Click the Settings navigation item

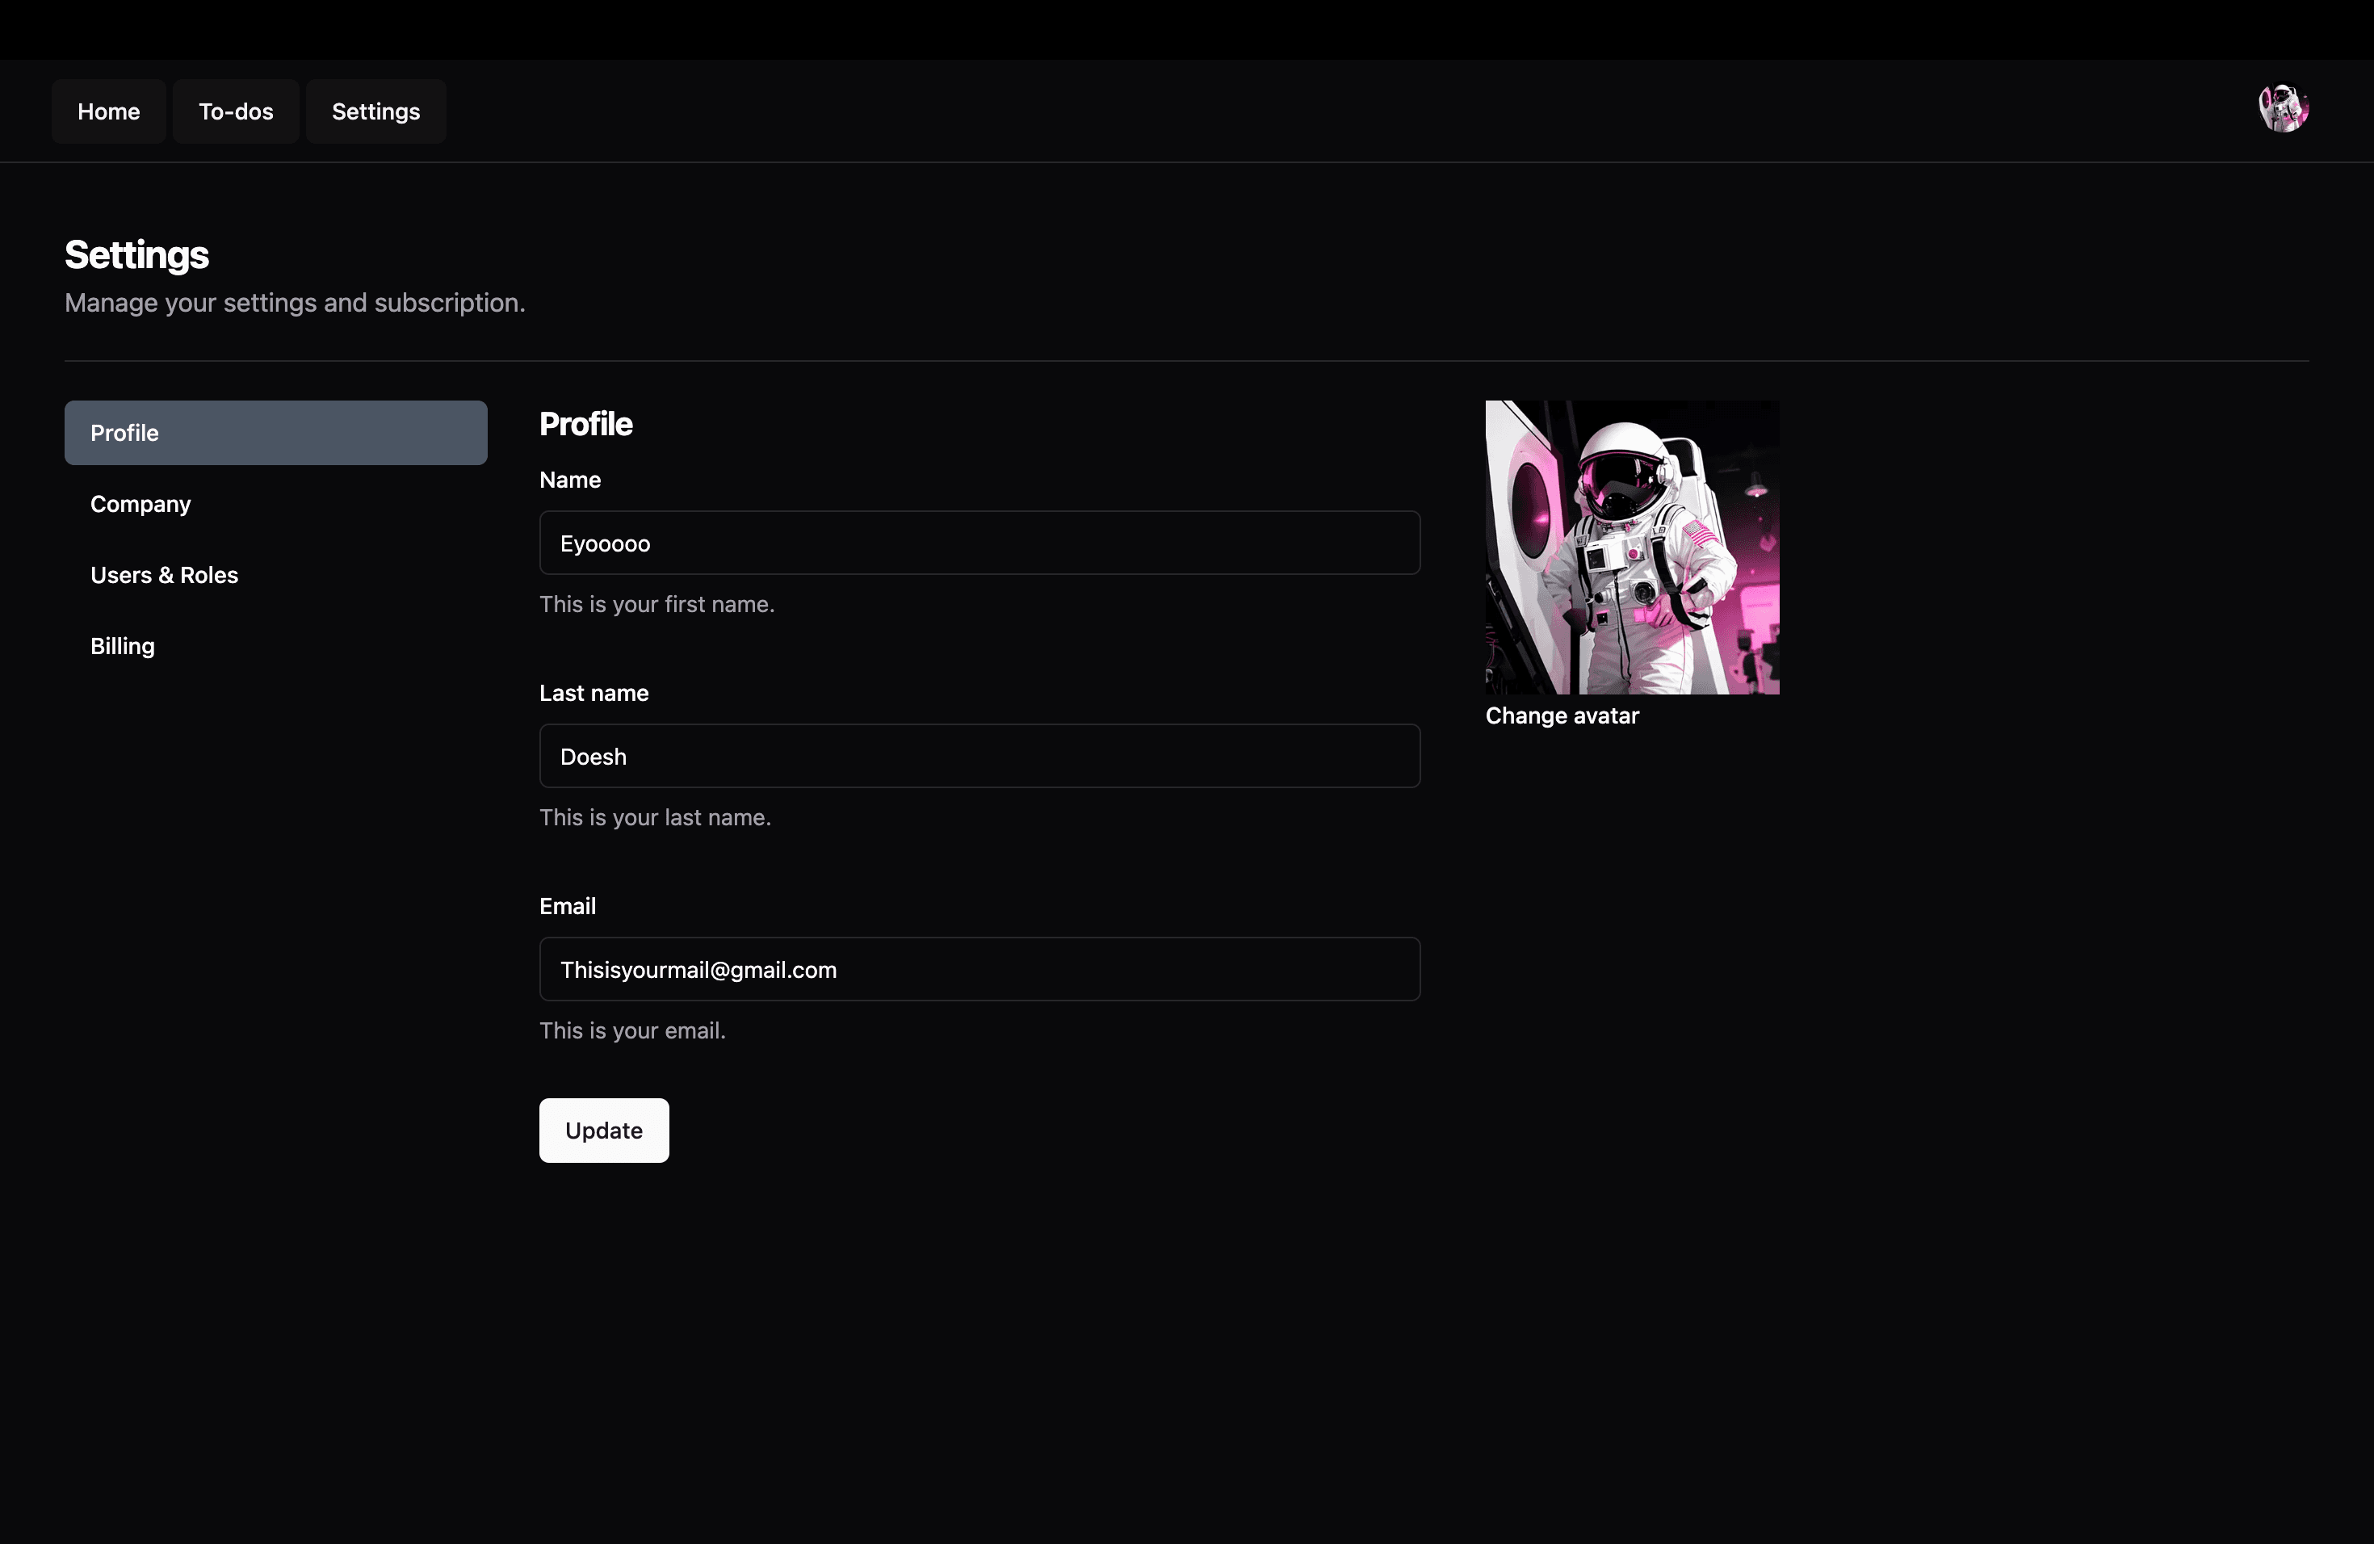click(x=375, y=111)
